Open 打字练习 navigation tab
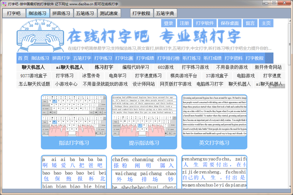This screenshot has width=293, height=195. [x=103, y=58]
